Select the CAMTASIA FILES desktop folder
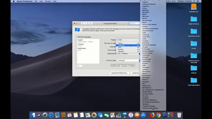Viewport: 212px width, 119px height. (x=194, y=33)
